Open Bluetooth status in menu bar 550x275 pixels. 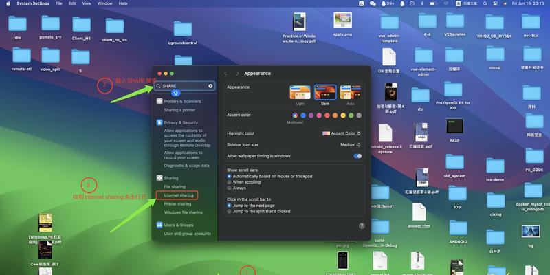click(422, 3)
